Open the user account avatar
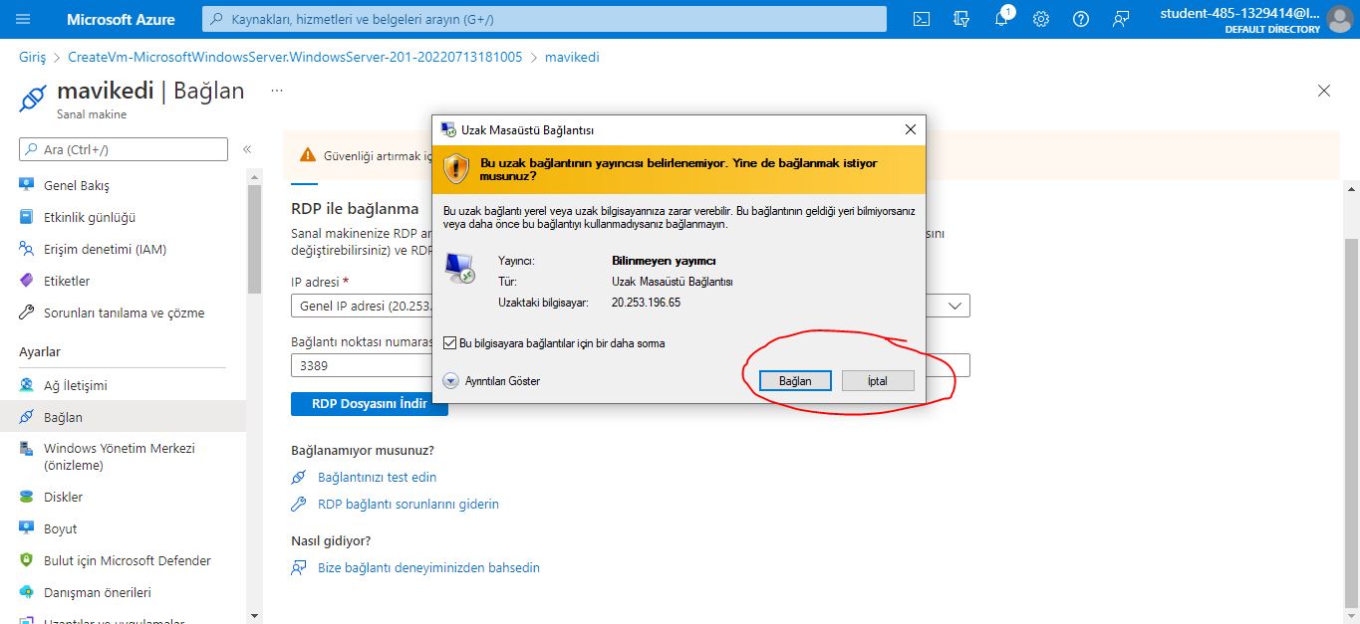1360x624 pixels. (1340, 19)
